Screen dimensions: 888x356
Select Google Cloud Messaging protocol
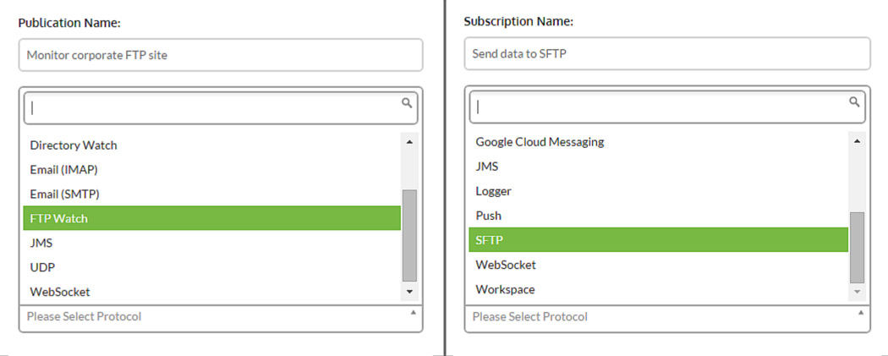click(x=659, y=141)
